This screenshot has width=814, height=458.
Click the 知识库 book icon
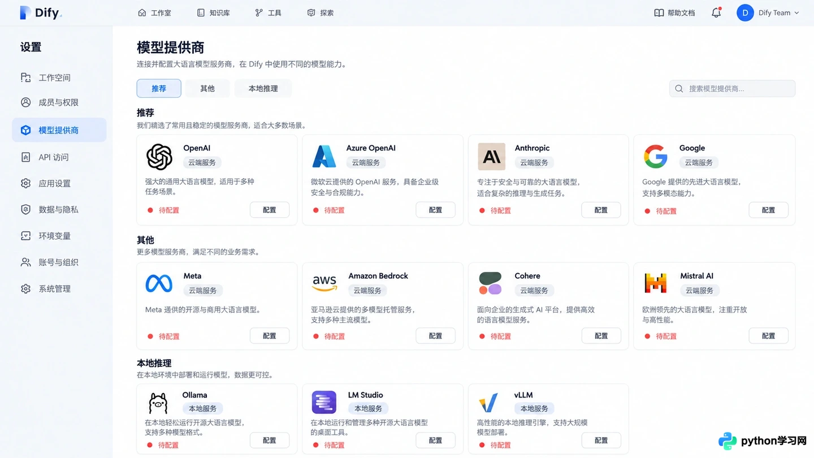pos(201,12)
